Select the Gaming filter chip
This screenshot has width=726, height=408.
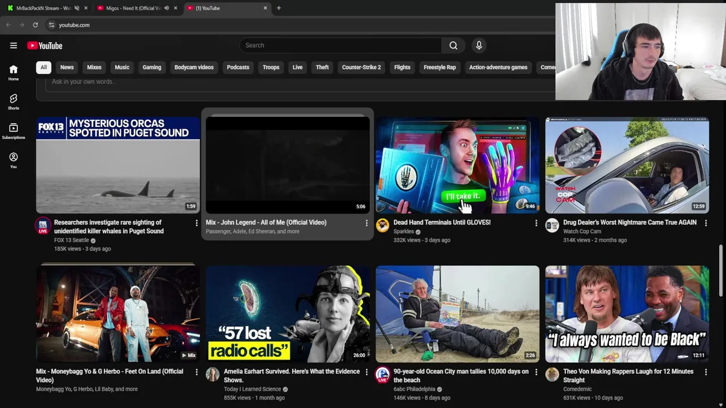click(152, 67)
